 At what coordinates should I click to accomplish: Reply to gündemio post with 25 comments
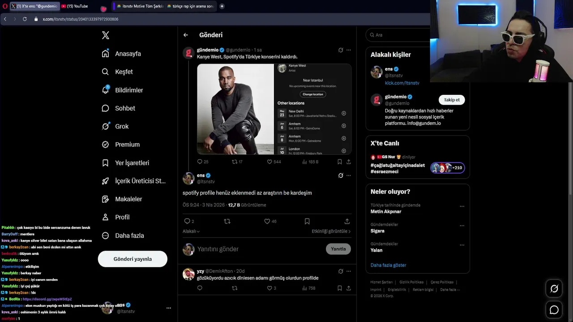203,161
